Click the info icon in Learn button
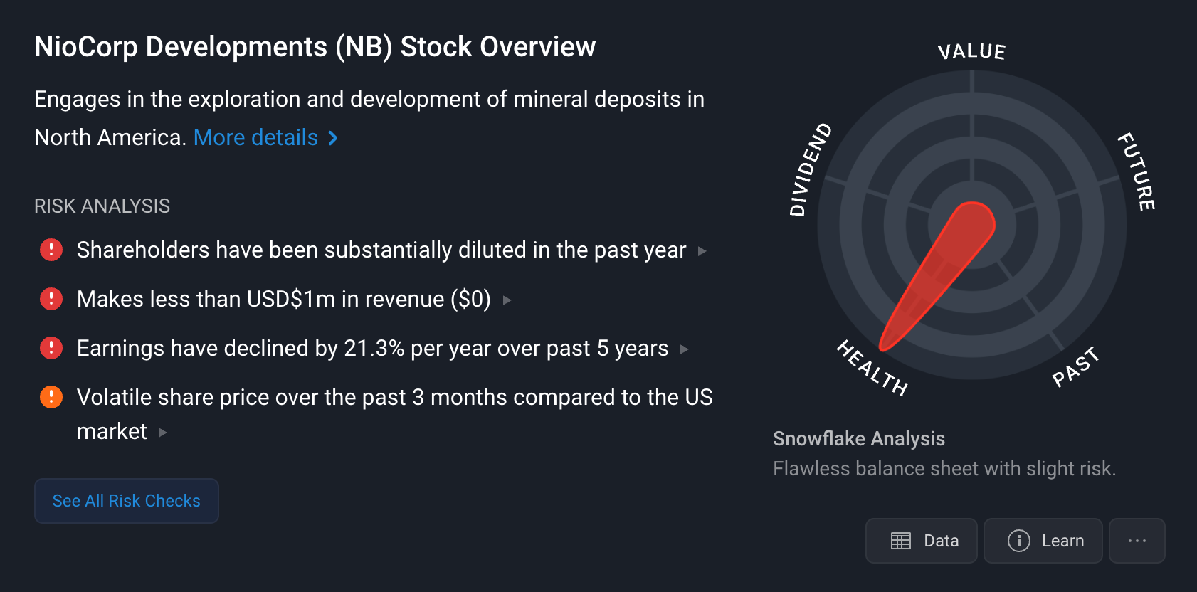 click(1019, 541)
